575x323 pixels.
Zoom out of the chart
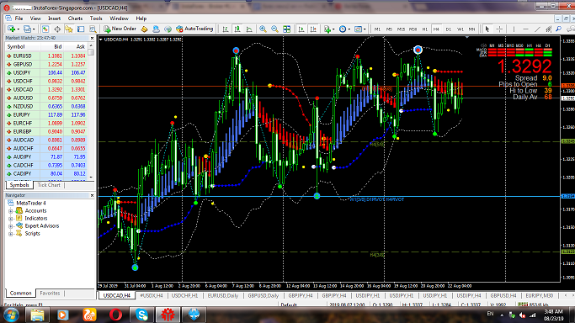274,29
